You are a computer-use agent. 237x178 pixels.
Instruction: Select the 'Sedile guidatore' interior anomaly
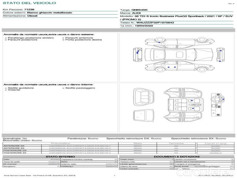tap(20, 88)
